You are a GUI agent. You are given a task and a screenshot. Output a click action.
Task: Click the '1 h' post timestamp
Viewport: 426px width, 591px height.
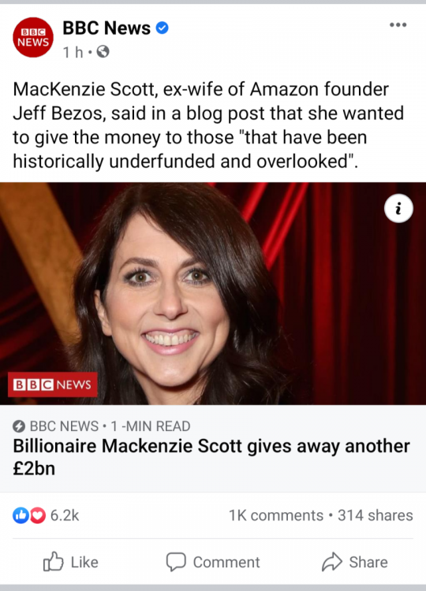[x=73, y=52]
